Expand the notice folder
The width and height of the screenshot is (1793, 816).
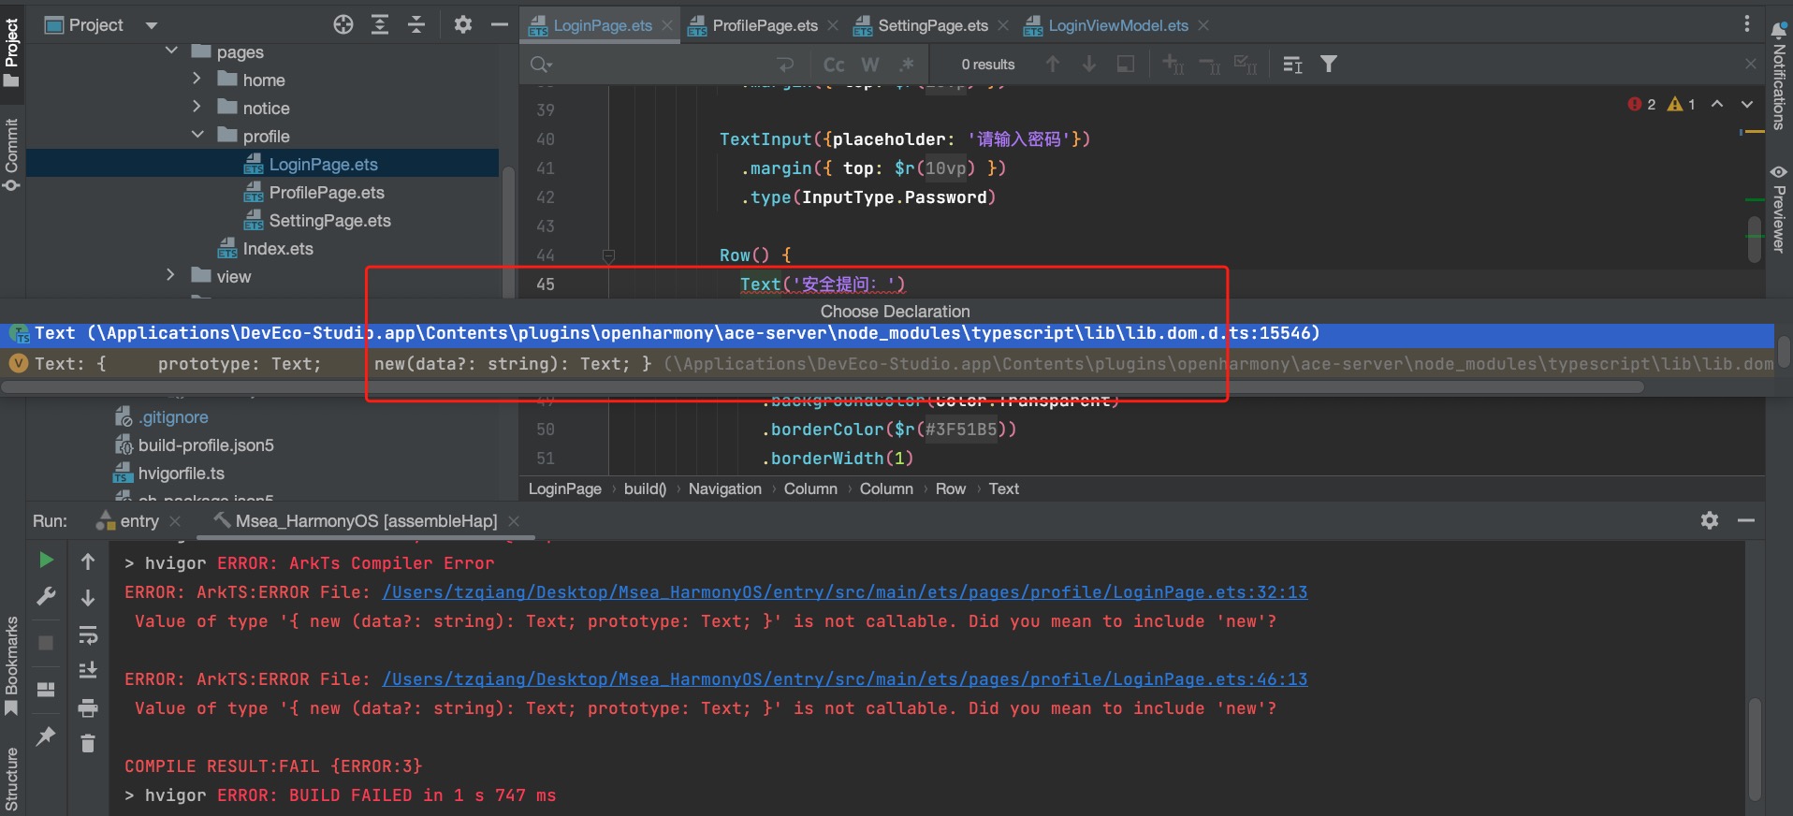click(197, 107)
